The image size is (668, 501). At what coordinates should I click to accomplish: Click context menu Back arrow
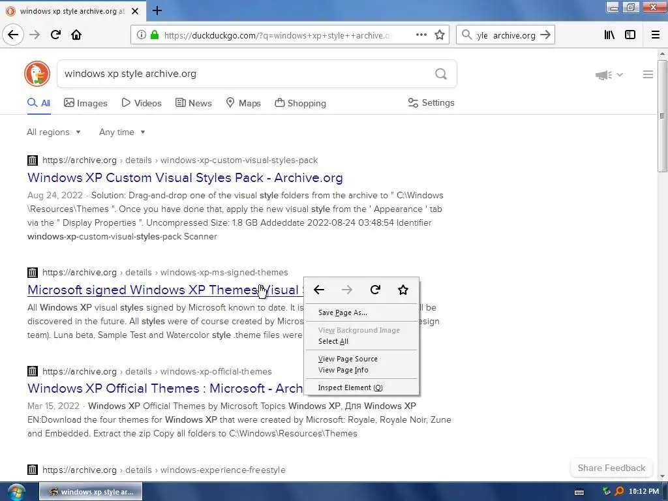point(318,290)
